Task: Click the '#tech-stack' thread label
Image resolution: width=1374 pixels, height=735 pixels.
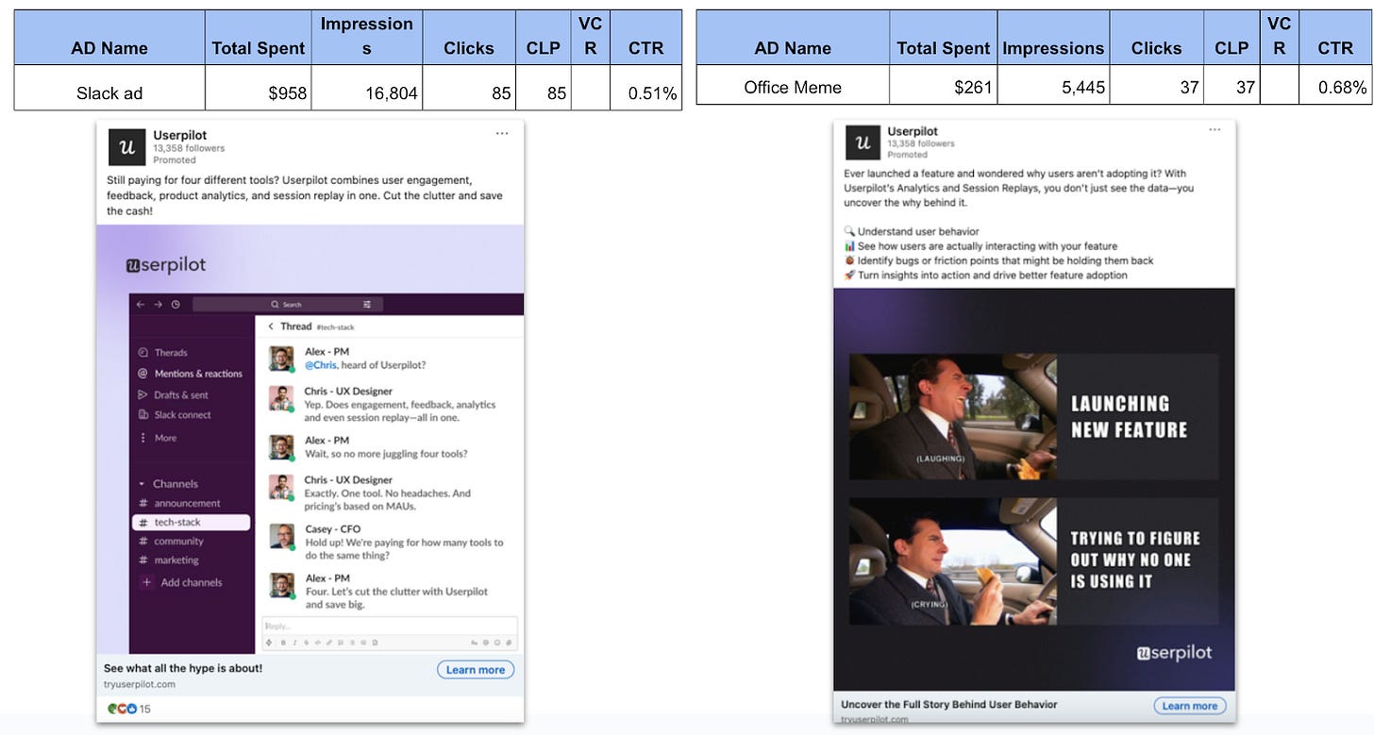Action: point(336,327)
